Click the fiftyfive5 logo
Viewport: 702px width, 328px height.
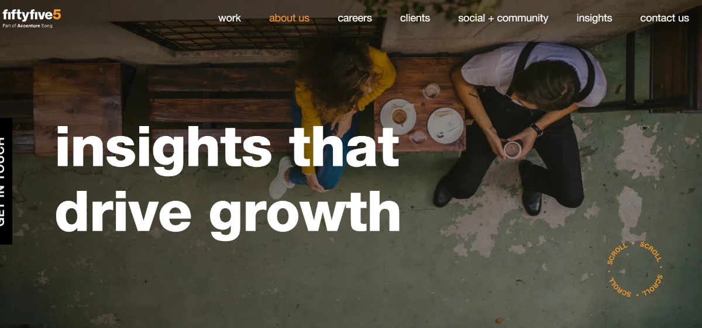point(32,18)
